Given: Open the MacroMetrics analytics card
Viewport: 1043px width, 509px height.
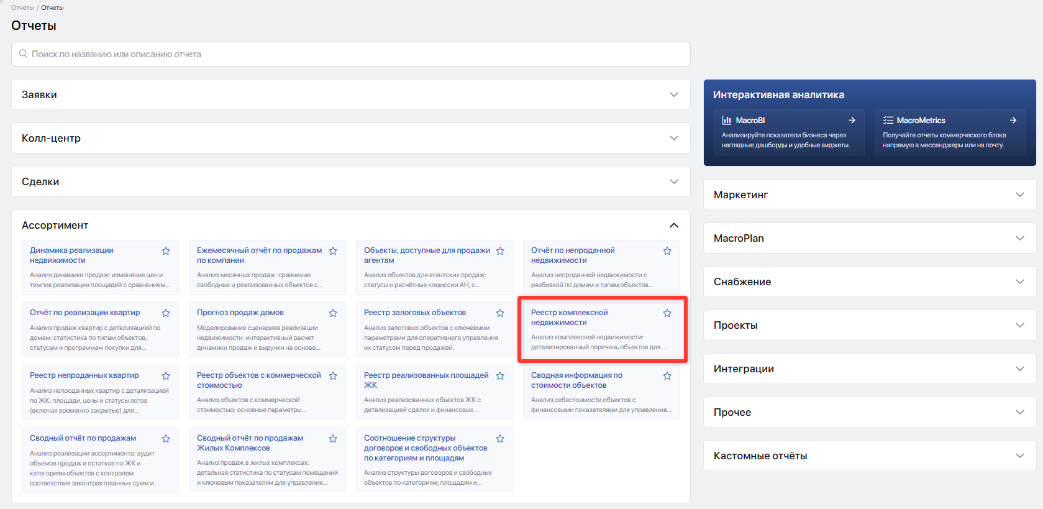Looking at the screenshot, I should [x=950, y=132].
